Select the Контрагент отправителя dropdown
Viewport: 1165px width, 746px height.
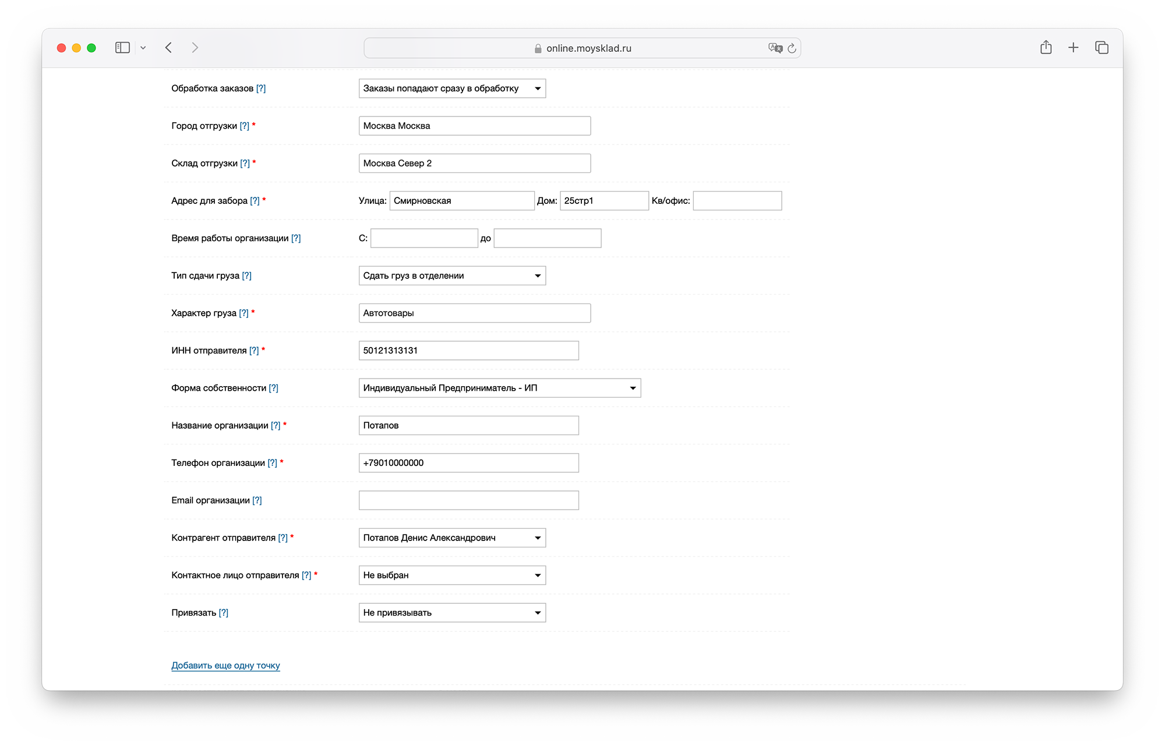point(452,538)
